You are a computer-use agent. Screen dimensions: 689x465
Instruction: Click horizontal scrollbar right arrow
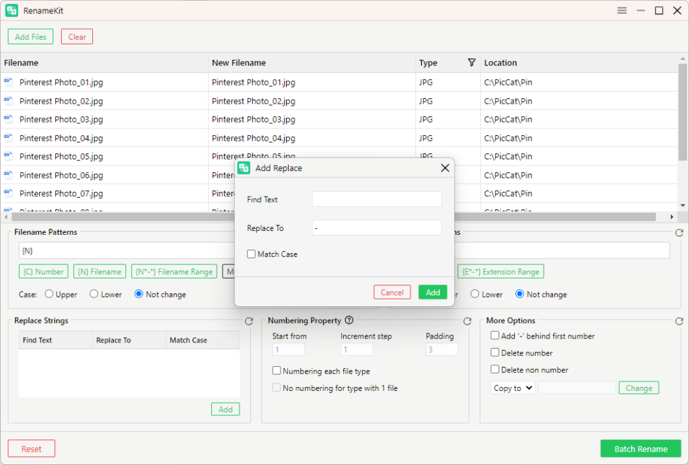[x=672, y=217]
